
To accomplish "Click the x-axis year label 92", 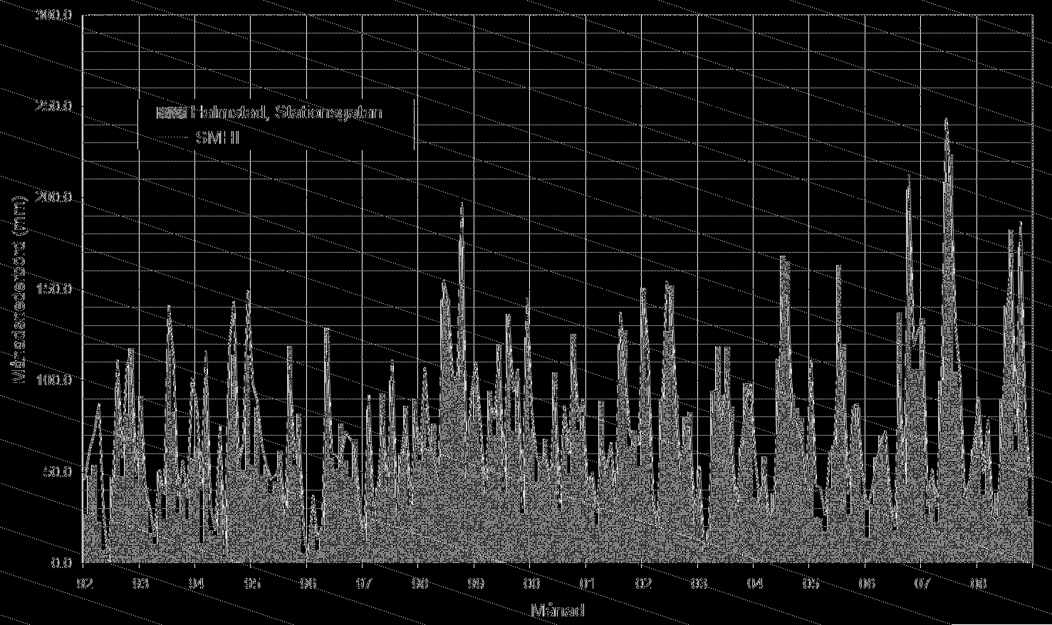I will pyautogui.click(x=83, y=584).
